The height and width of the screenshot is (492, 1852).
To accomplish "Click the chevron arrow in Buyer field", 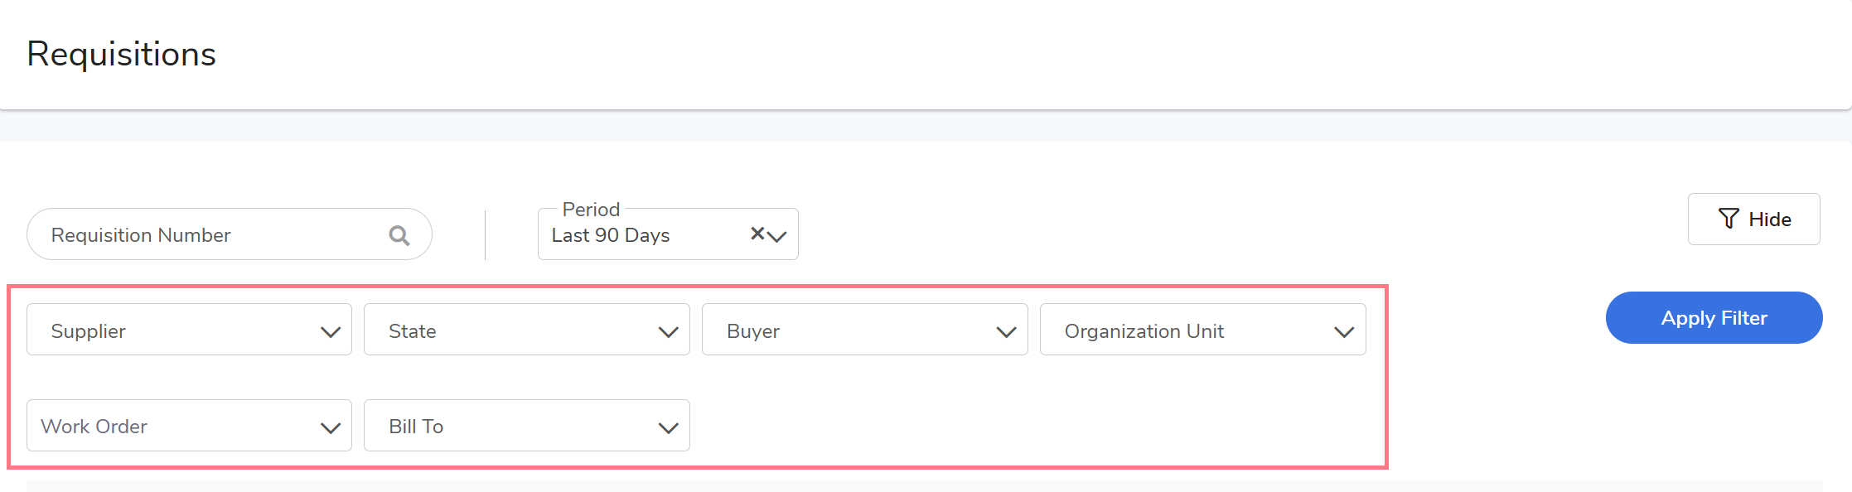I will (1007, 332).
